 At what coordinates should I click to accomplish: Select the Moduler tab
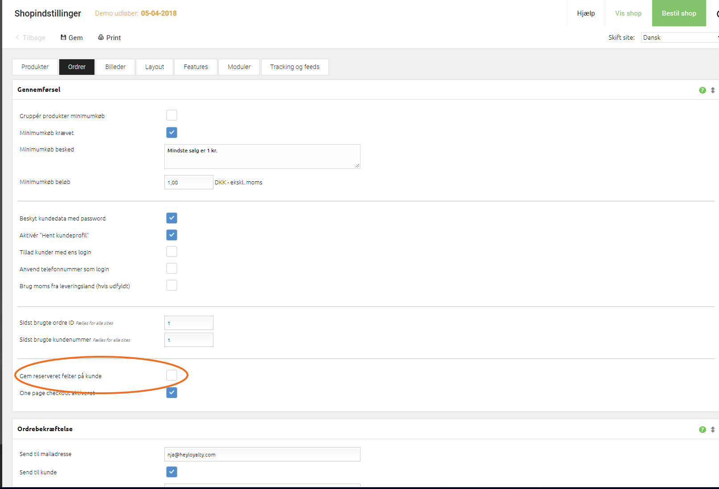[x=239, y=67]
